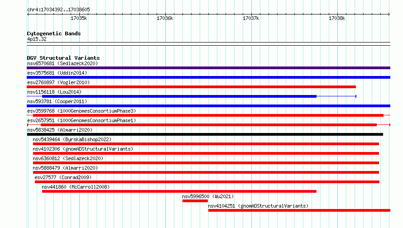Open nsv6360812 (Sedlazeck2020) variant label
The image size is (403, 228).
click(68, 158)
